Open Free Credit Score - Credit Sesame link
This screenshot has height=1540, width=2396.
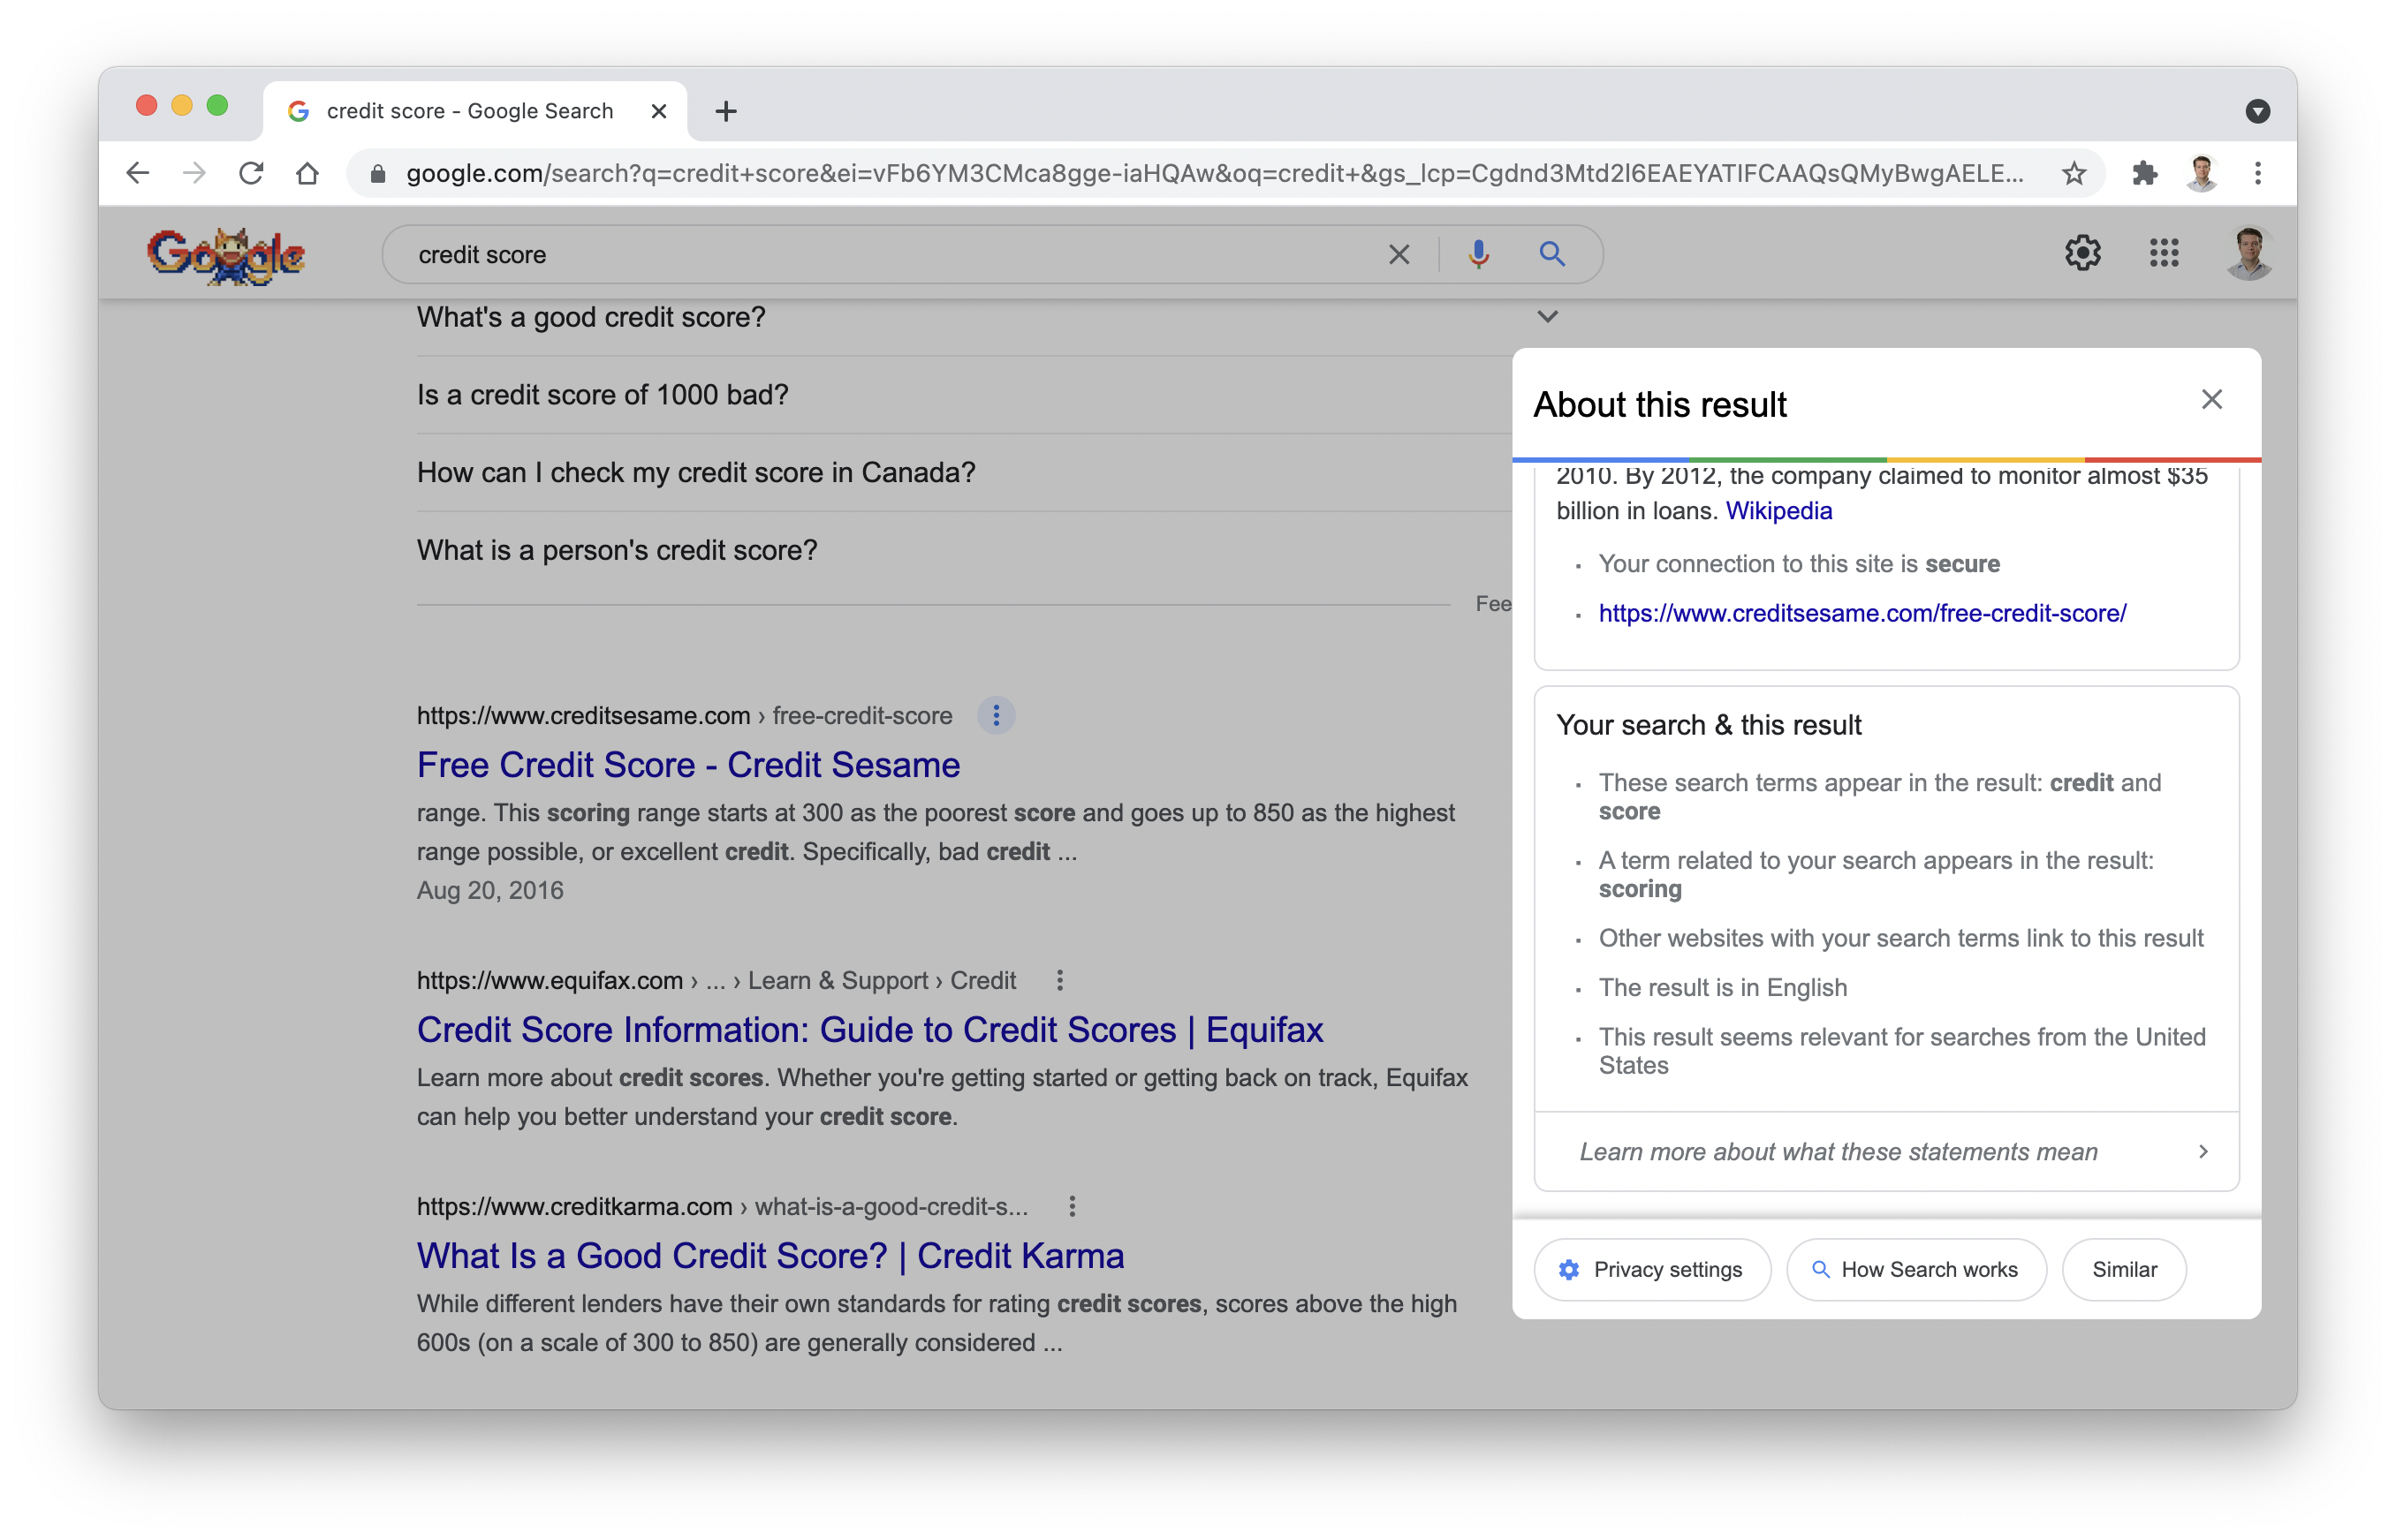tap(688, 765)
